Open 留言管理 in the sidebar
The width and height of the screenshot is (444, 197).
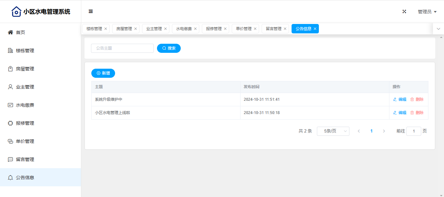pyautogui.click(x=25, y=159)
